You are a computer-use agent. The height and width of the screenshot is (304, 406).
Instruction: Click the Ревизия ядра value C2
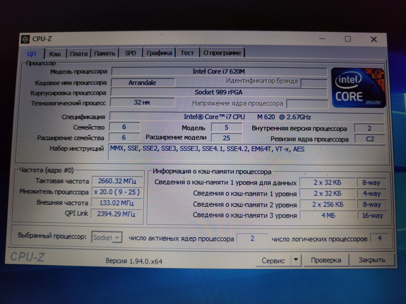point(370,139)
